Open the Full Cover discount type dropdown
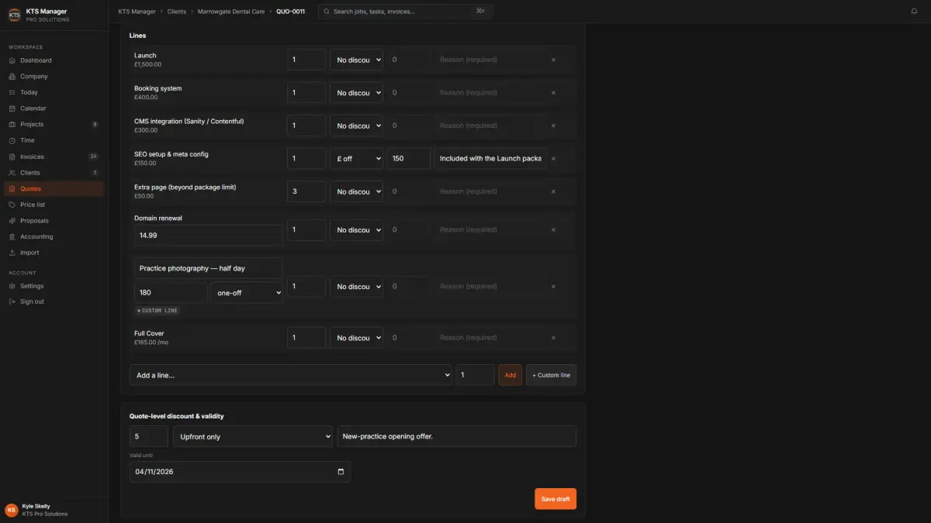This screenshot has height=523, width=931. click(356, 338)
